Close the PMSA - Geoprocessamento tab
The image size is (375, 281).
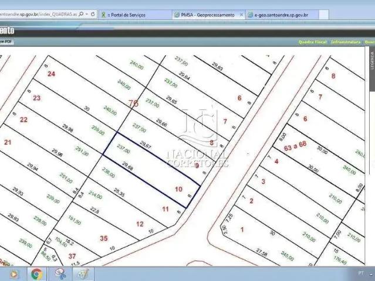pyautogui.click(x=241, y=15)
